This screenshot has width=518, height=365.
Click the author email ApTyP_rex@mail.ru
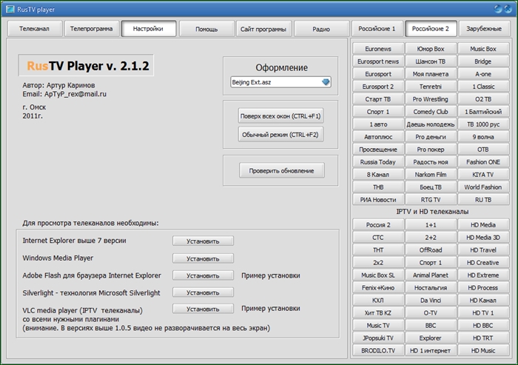(75, 94)
